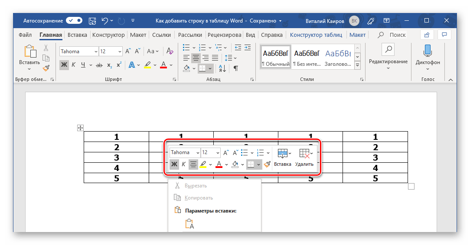The width and height of the screenshot is (470, 245).
Task: Click the Undo arrow in title bar
Action: [x=104, y=20]
